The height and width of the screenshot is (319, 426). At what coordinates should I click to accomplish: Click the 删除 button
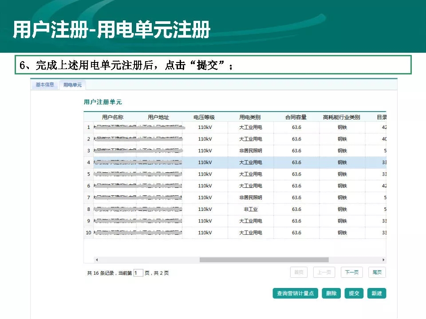point(331,293)
